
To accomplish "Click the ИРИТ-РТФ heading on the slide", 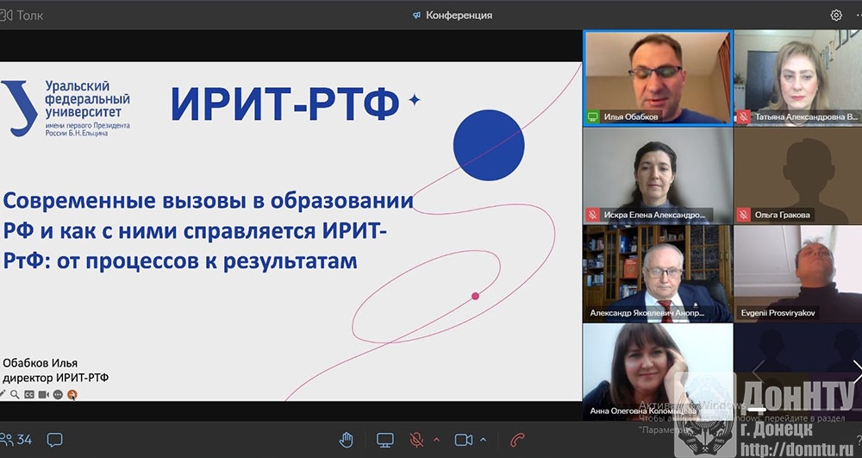I will pyautogui.click(x=285, y=104).
